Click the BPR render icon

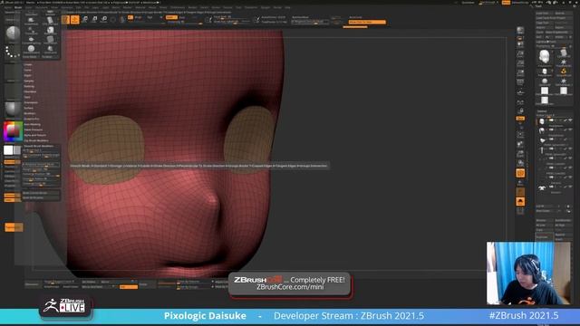[520, 30]
